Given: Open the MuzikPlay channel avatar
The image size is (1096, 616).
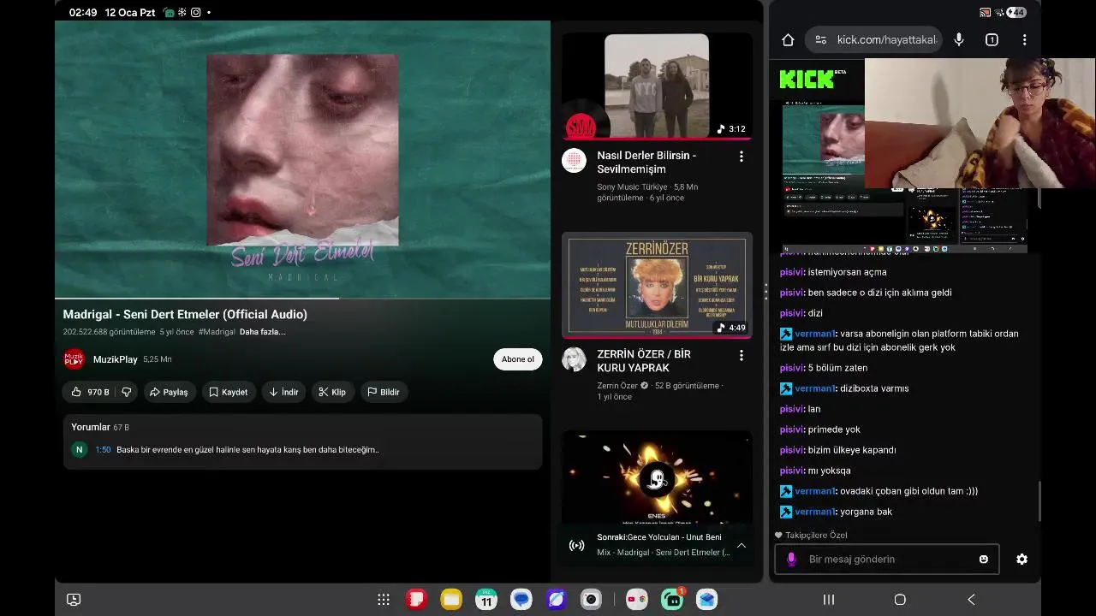Looking at the screenshot, I should click(x=74, y=359).
